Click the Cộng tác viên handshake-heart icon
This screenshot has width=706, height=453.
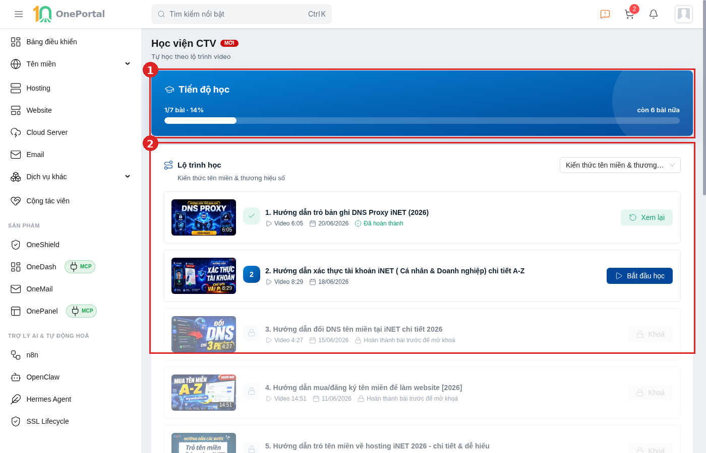[16, 201]
